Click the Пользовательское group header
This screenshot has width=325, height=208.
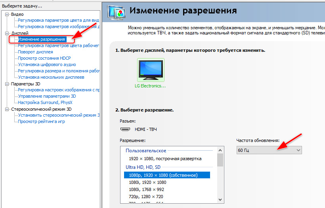tap(146, 151)
